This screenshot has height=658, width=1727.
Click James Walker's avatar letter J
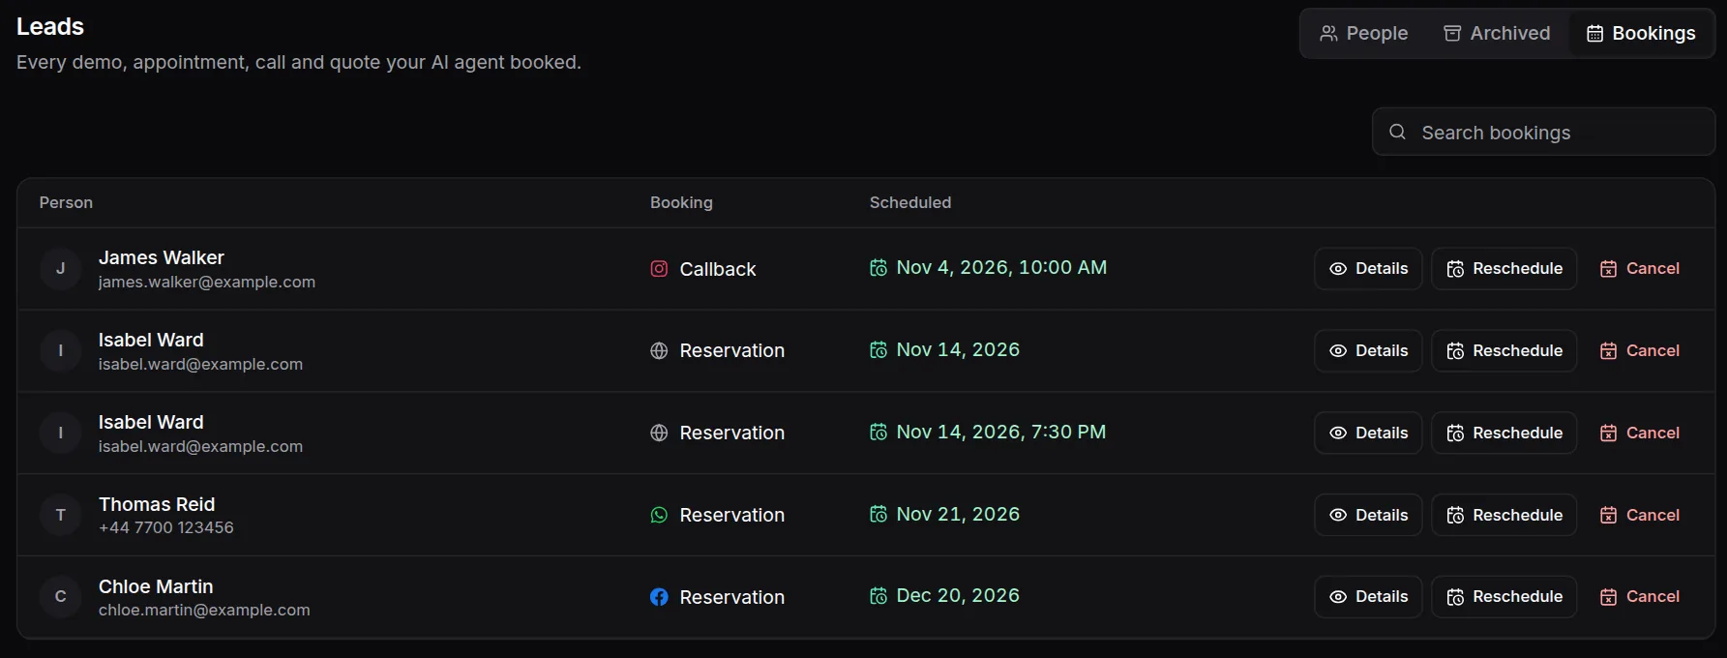click(61, 268)
